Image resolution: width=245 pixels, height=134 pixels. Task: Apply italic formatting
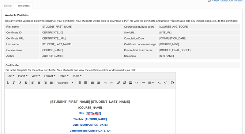13,83
